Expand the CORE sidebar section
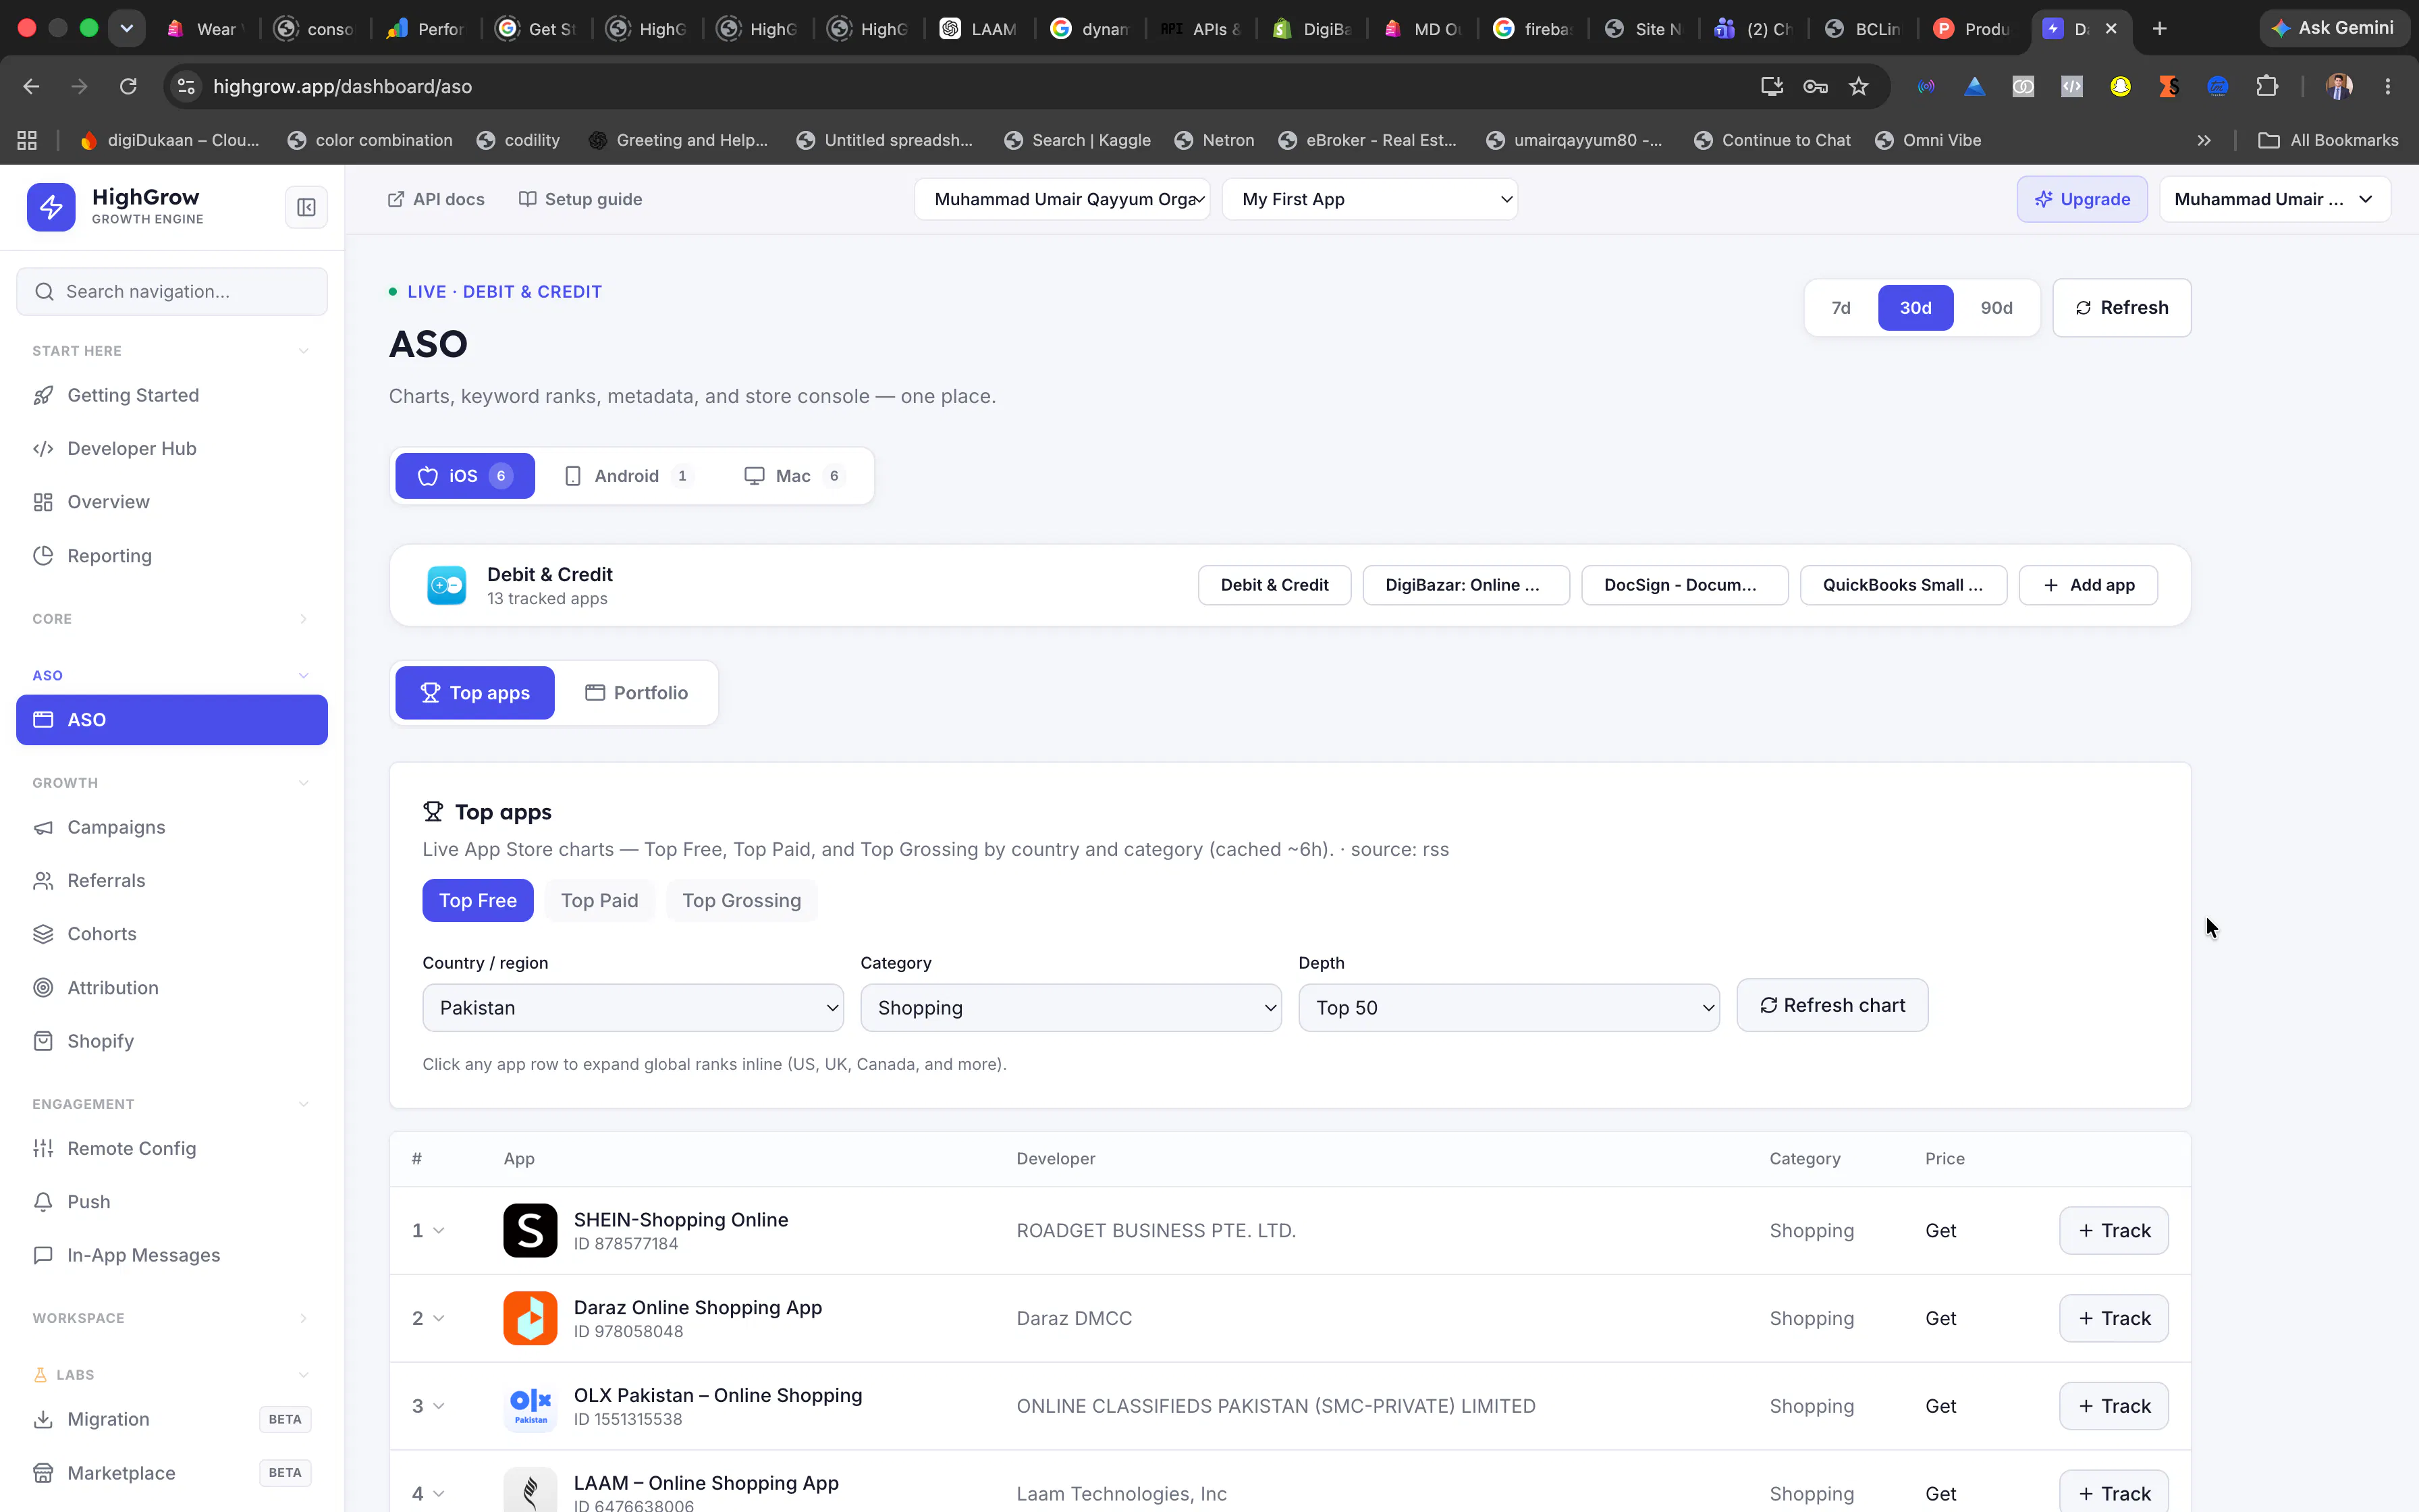This screenshot has height=1512, width=2419. pos(304,619)
